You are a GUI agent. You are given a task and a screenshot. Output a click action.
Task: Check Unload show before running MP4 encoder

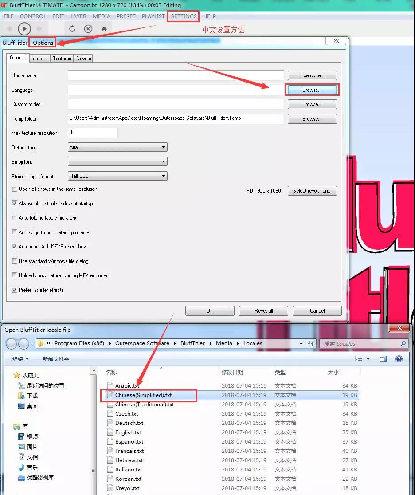click(14, 275)
